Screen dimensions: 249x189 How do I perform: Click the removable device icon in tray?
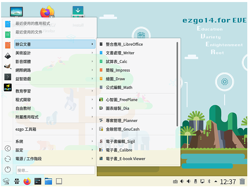click(x=196, y=181)
